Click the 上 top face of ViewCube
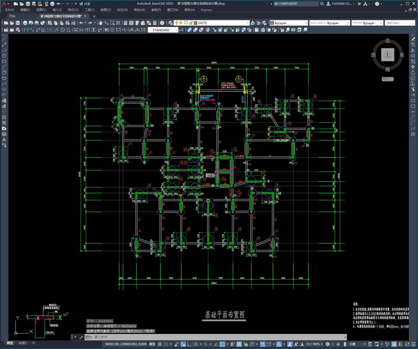 388,55
